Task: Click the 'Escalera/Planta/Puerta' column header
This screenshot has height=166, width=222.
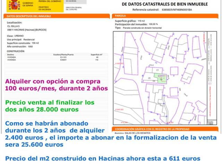Action: tap(63, 54)
